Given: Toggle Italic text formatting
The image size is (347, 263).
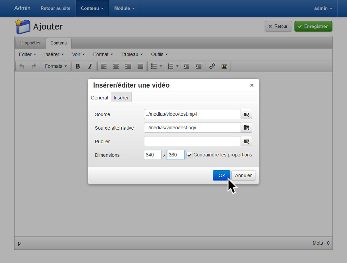Looking at the screenshot, I should click(90, 66).
